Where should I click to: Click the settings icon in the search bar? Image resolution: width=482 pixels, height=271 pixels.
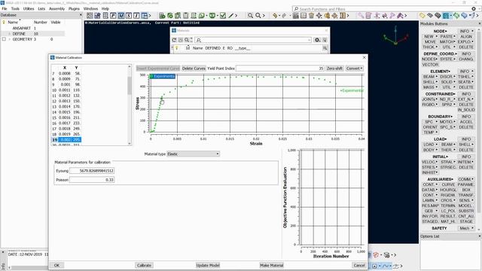pyautogui.click(x=474, y=9)
